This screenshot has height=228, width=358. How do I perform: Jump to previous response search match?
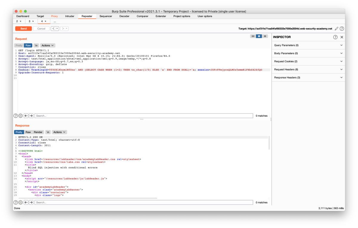pyautogui.click(x=26, y=202)
